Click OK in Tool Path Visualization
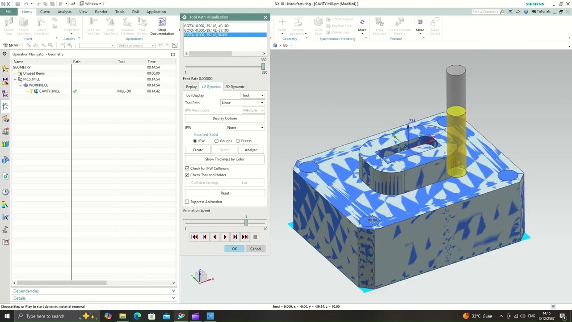 234,249
